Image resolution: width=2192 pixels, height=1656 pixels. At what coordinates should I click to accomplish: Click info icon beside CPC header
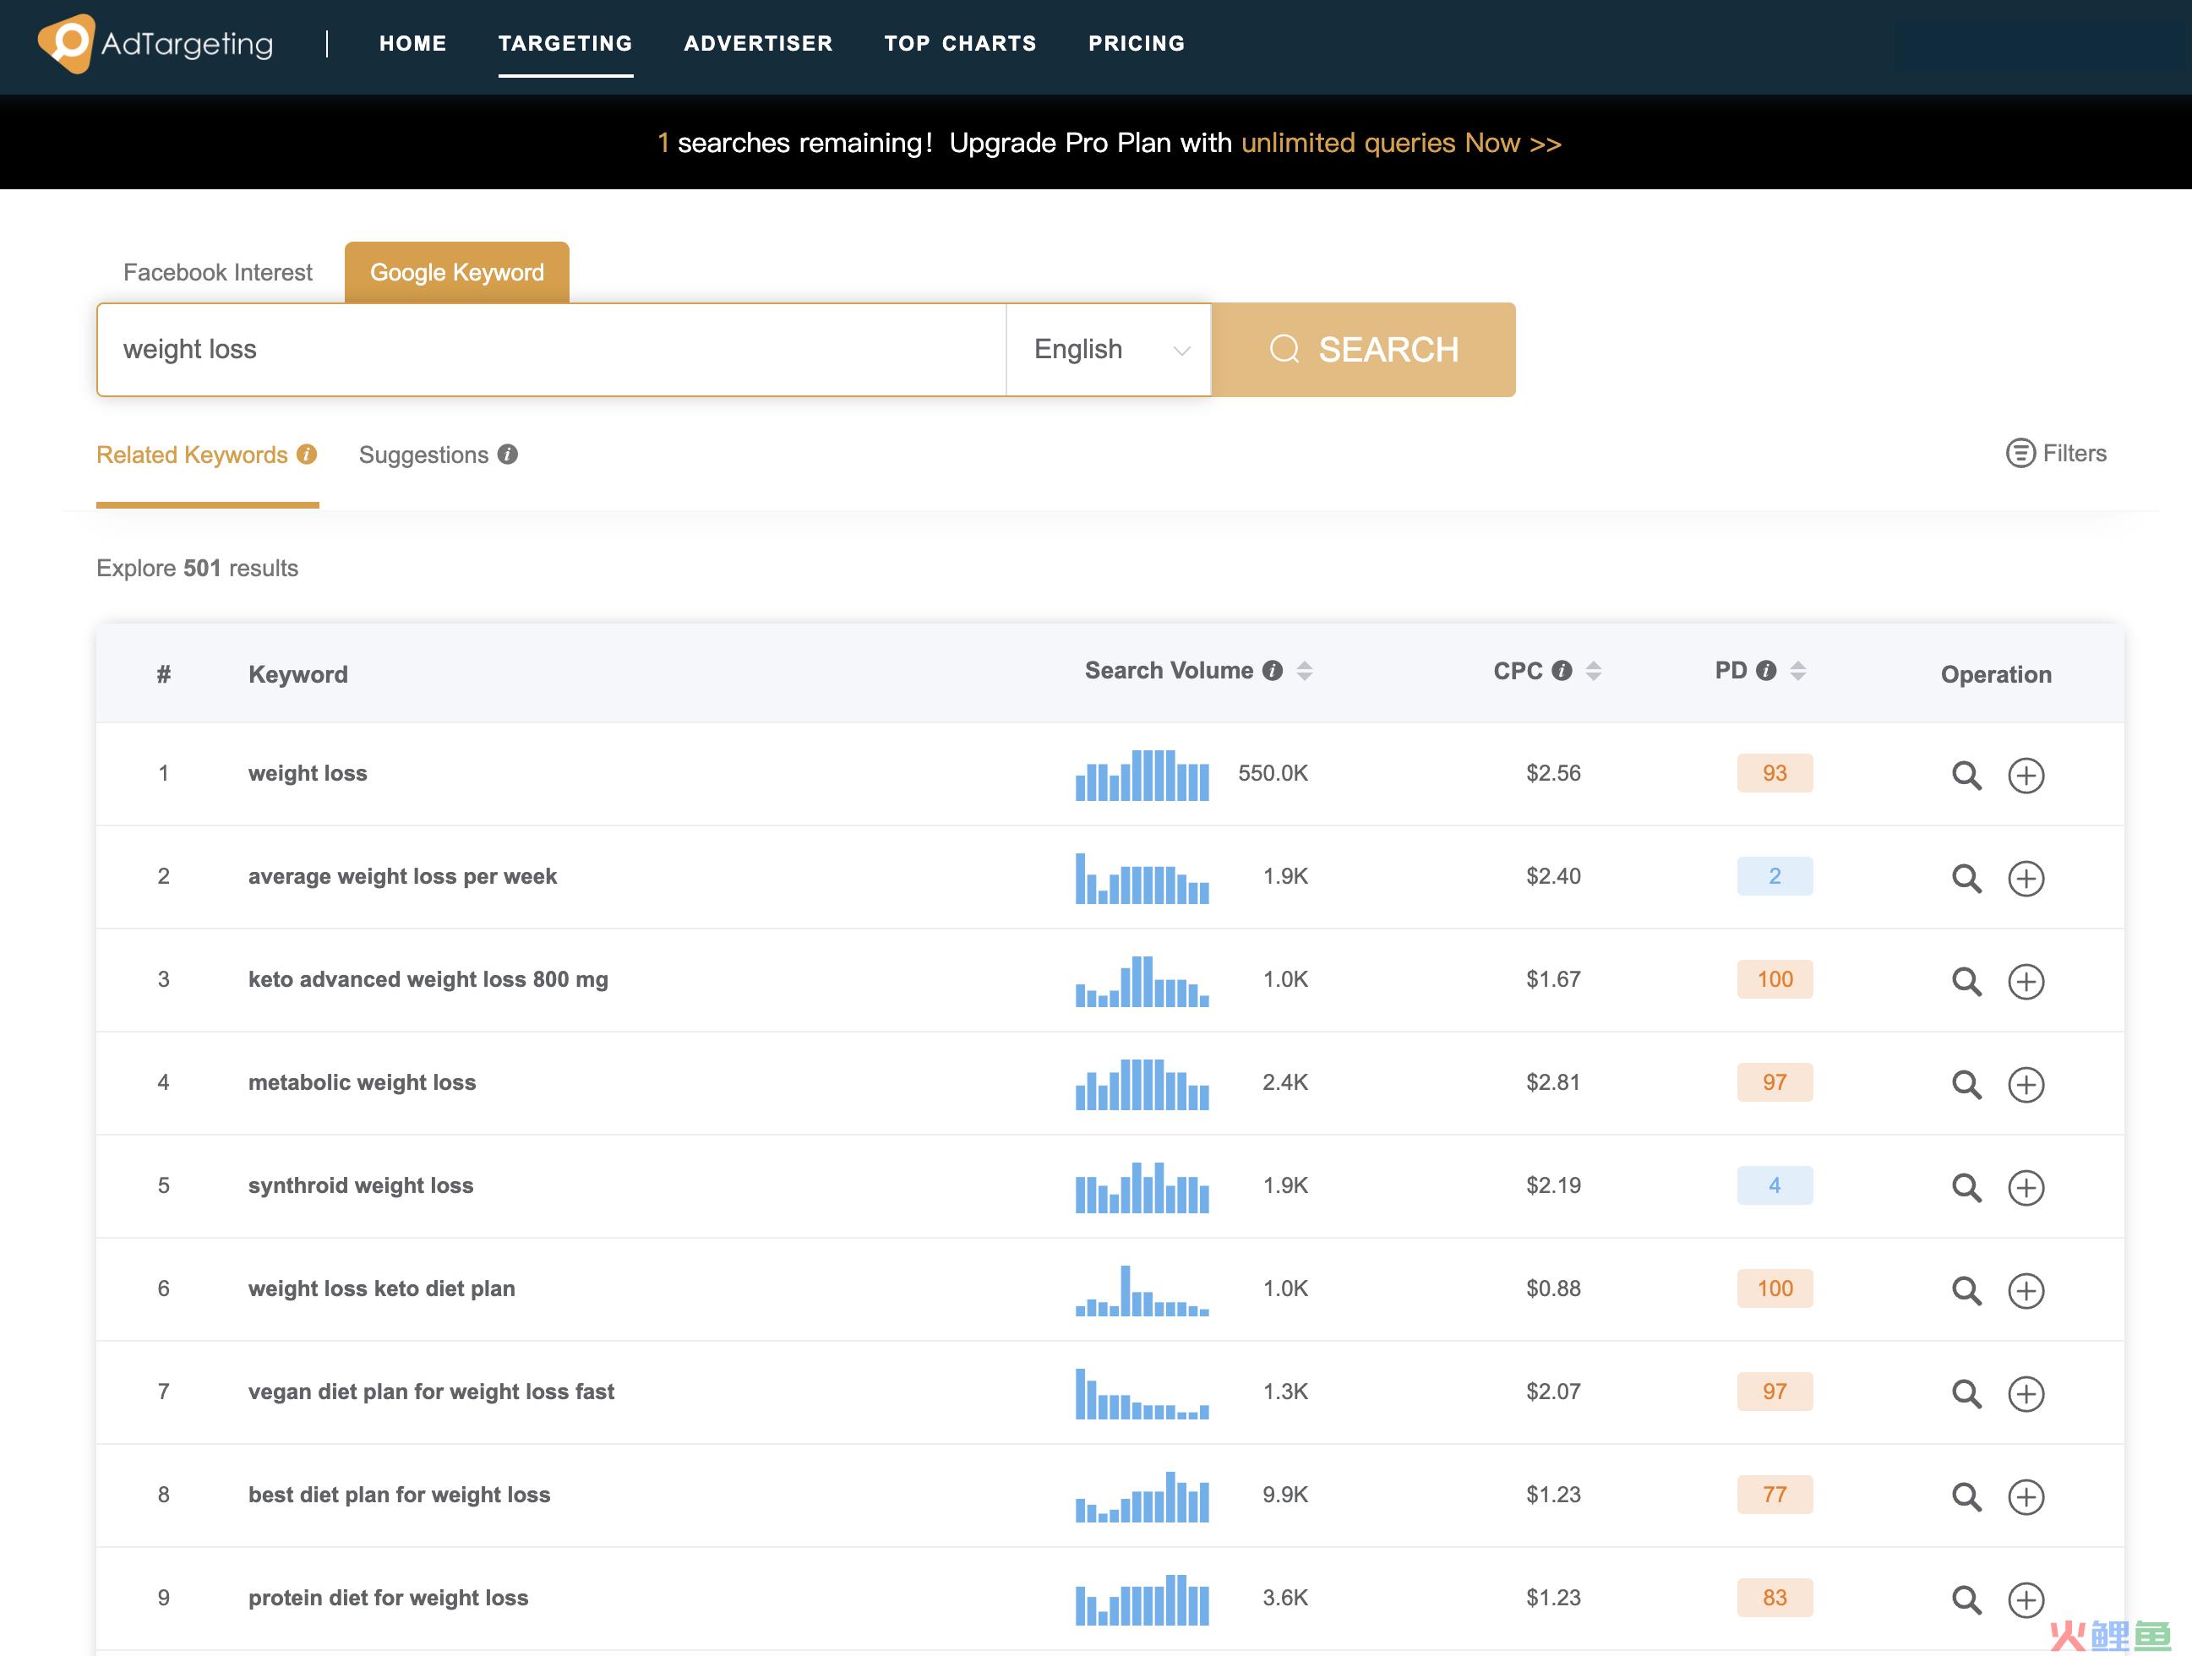[1562, 671]
